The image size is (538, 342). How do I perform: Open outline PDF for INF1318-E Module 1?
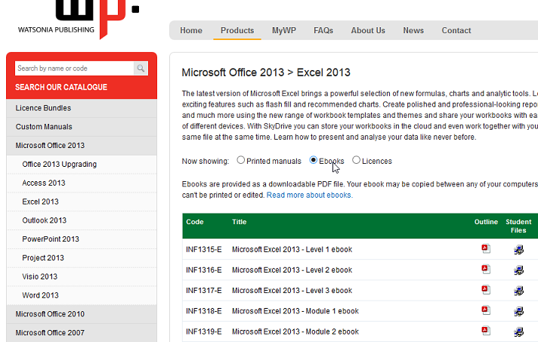pos(486,310)
